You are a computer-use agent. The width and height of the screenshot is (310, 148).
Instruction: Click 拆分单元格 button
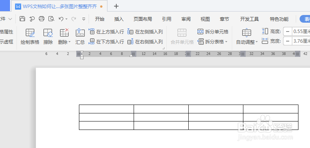[213, 32]
